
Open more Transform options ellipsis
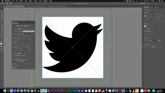pos(163,21)
